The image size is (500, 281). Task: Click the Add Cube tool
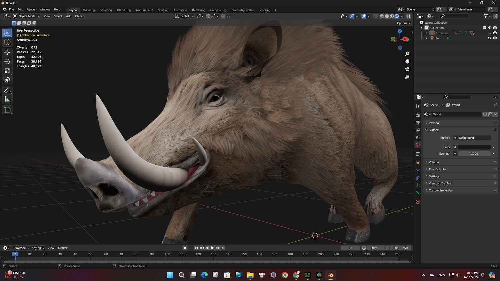[7, 110]
